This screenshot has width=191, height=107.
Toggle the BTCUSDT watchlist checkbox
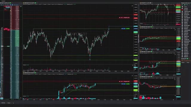(x=182, y=10)
